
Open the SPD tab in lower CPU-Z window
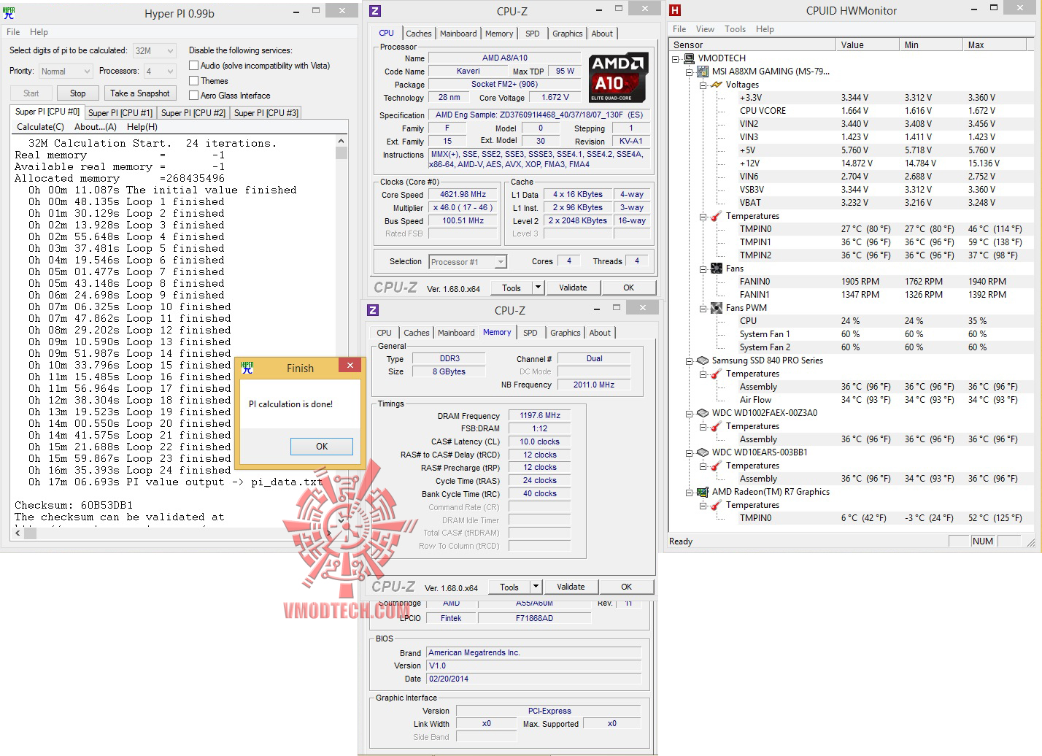tap(530, 333)
